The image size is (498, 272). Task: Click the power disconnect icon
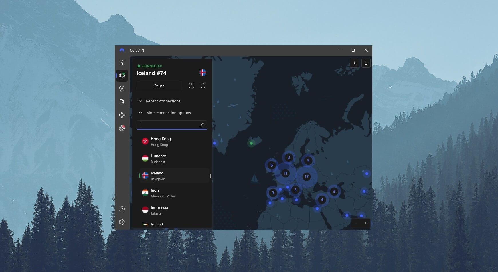pos(191,86)
